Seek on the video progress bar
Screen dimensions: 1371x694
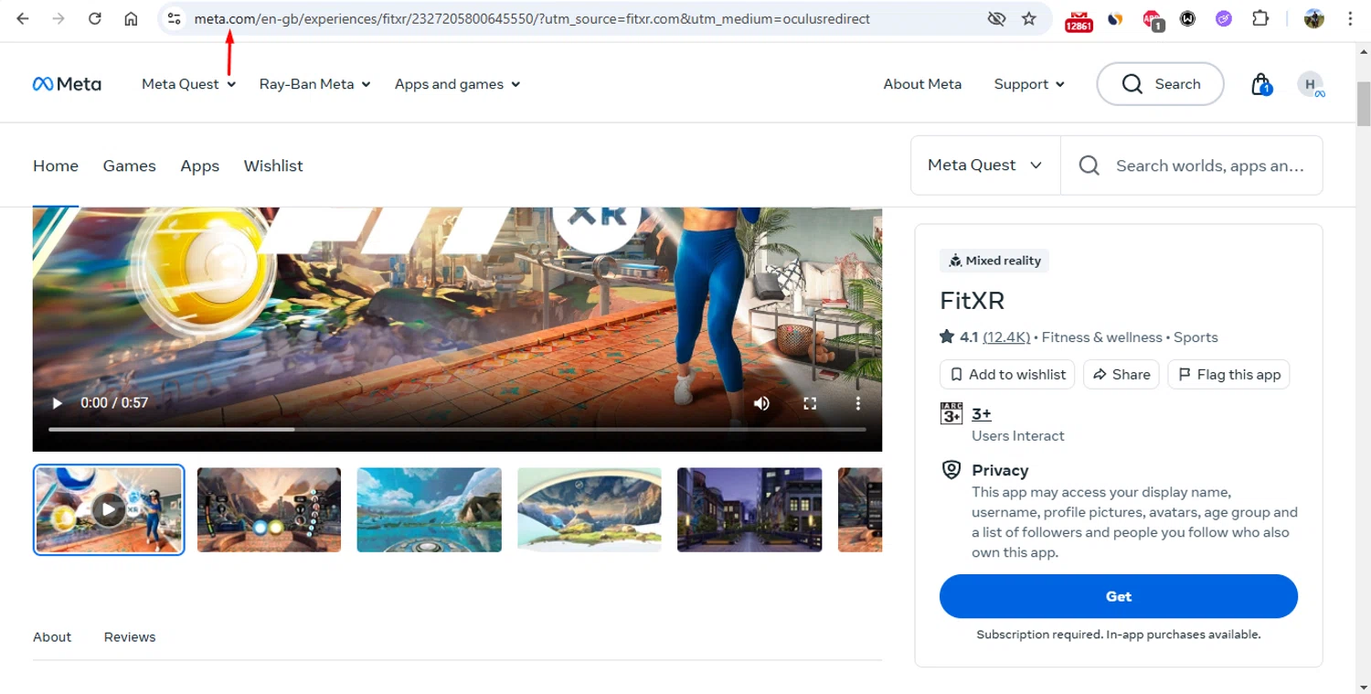click(x=457, y=429)
